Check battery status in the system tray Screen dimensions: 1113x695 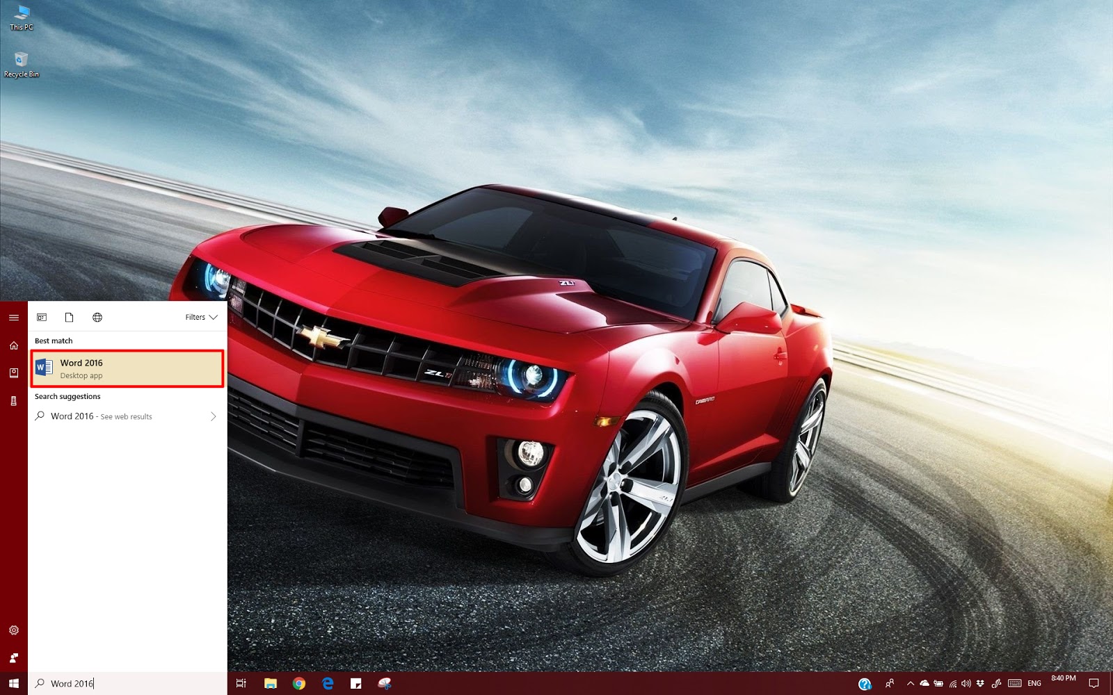938,683
